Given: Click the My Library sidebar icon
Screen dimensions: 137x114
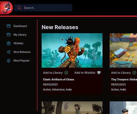Looking at the screenshot, I should 9,35.
